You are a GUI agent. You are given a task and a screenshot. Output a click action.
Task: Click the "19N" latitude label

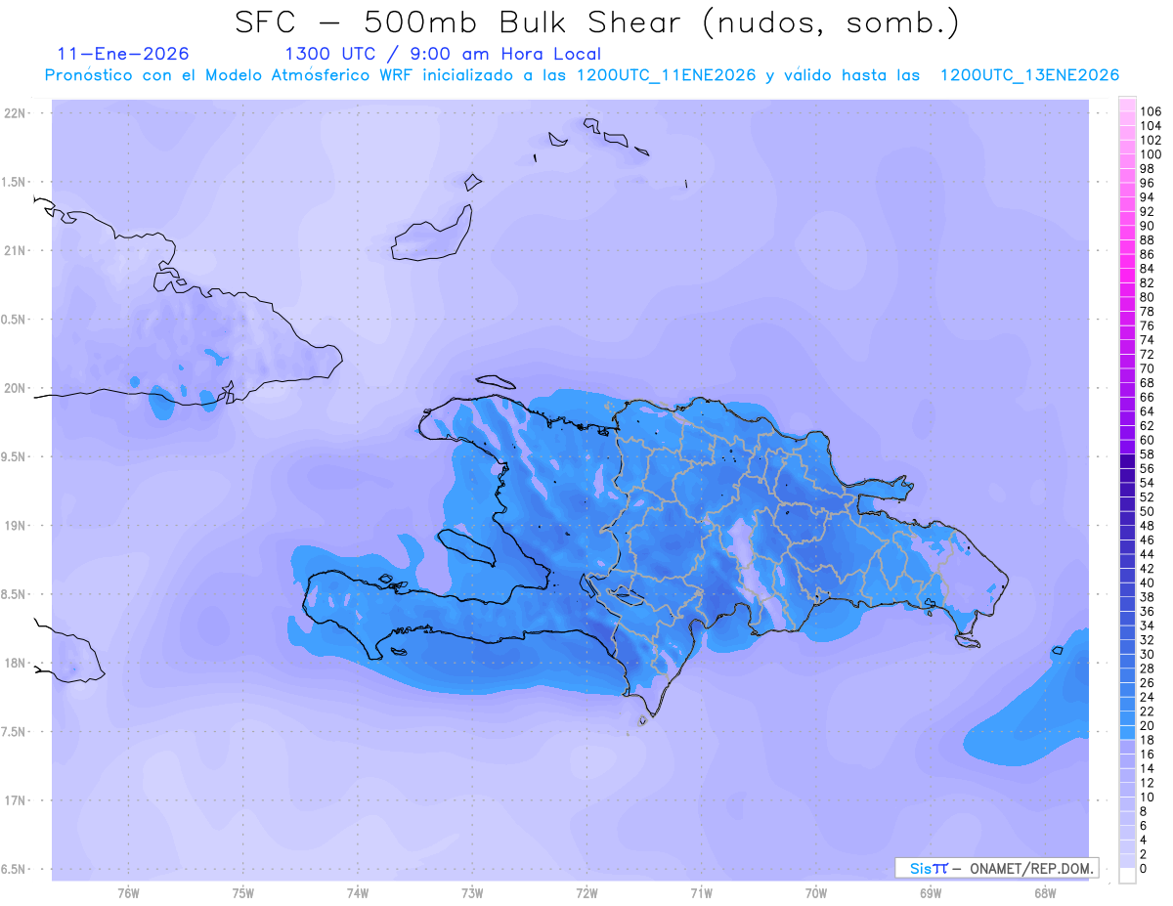tap(15, 525)
